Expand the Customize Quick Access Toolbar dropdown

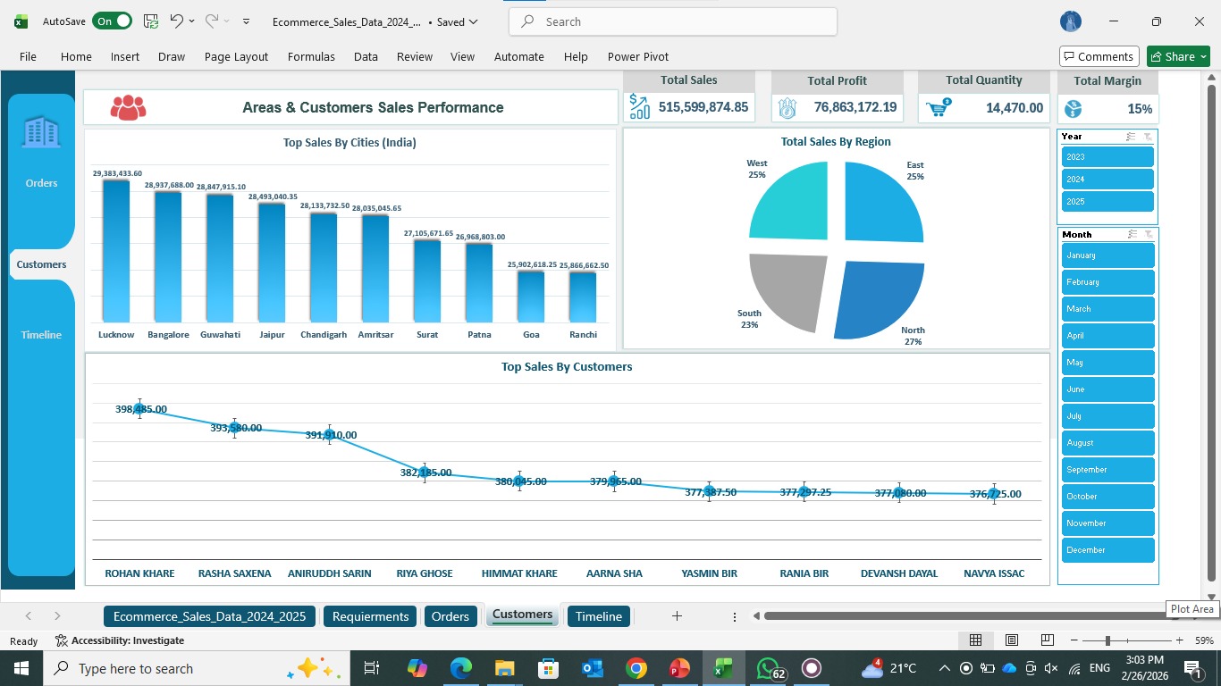(x=247, y=21)
